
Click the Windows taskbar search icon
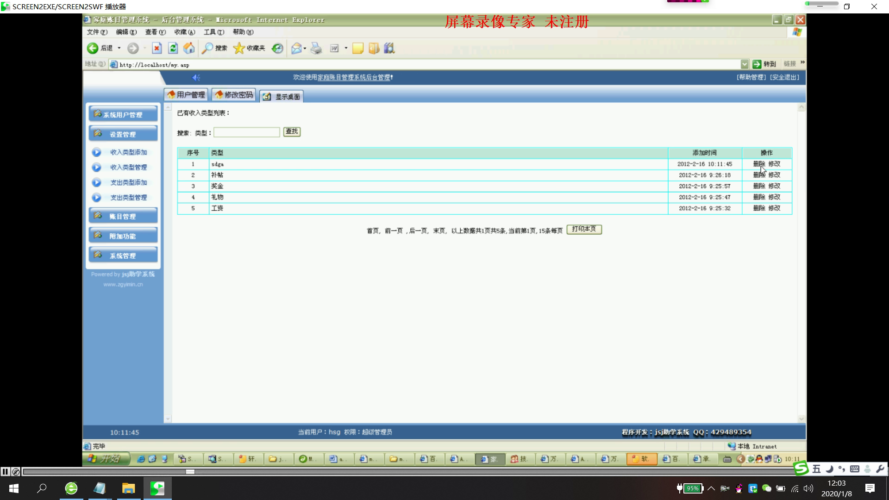tap(42, 488)
